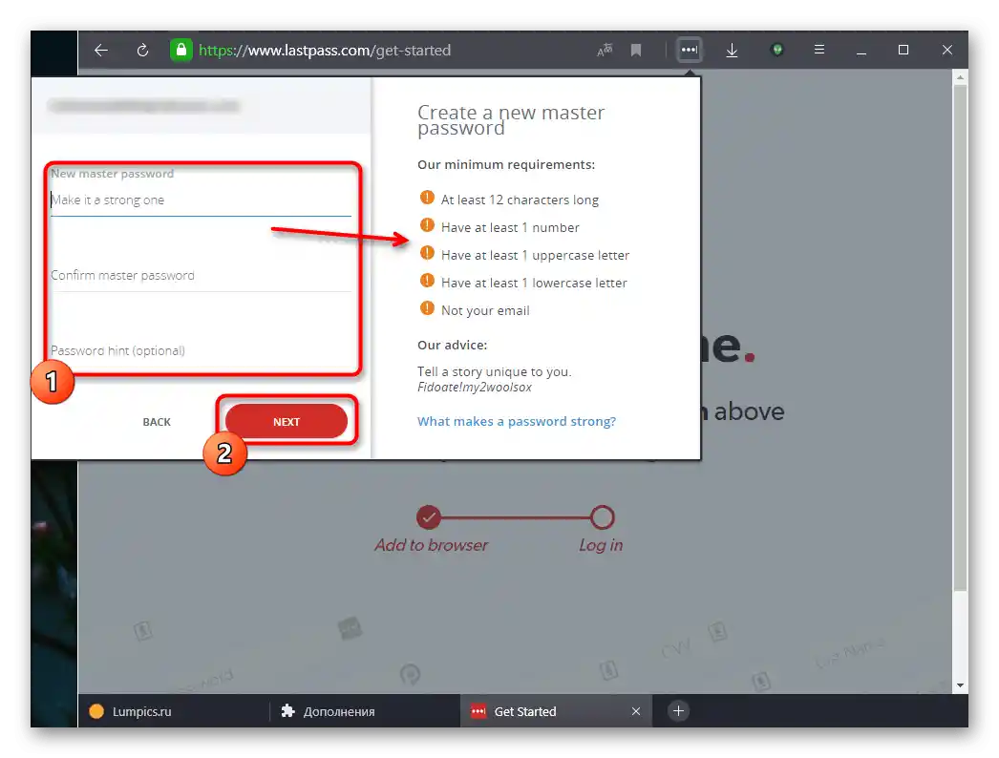The width and height of the screenshot is (999, 758).
Task: Open the page translate icon
Action: coord(605,50)
